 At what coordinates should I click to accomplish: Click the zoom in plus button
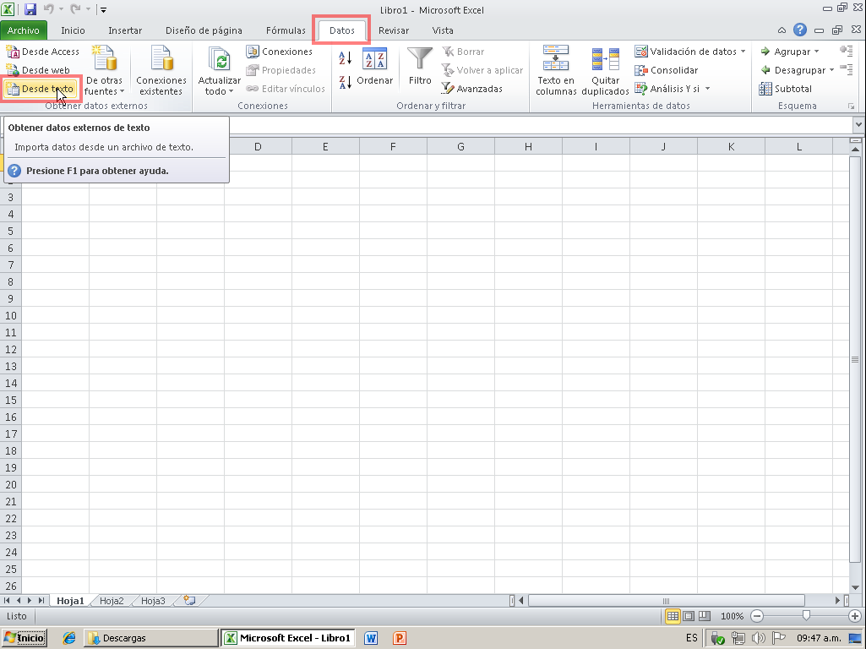click(854, 616)
